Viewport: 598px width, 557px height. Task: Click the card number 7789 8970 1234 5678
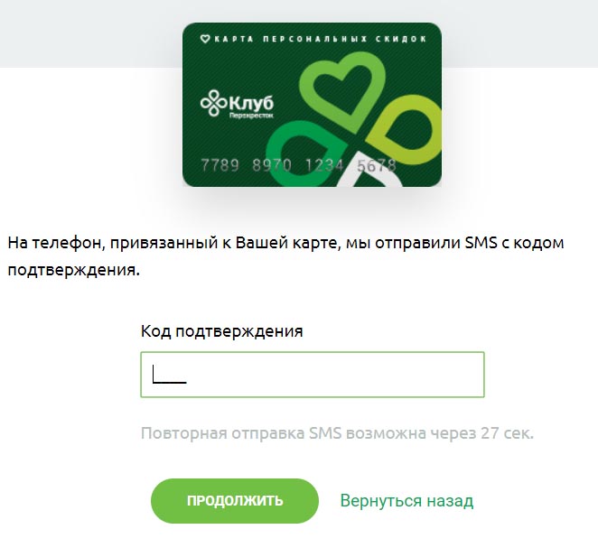tap(299, 165)
